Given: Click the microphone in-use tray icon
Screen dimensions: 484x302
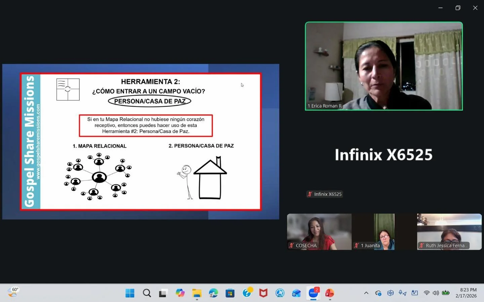Looking at the screenshot, I should point(402,293).
